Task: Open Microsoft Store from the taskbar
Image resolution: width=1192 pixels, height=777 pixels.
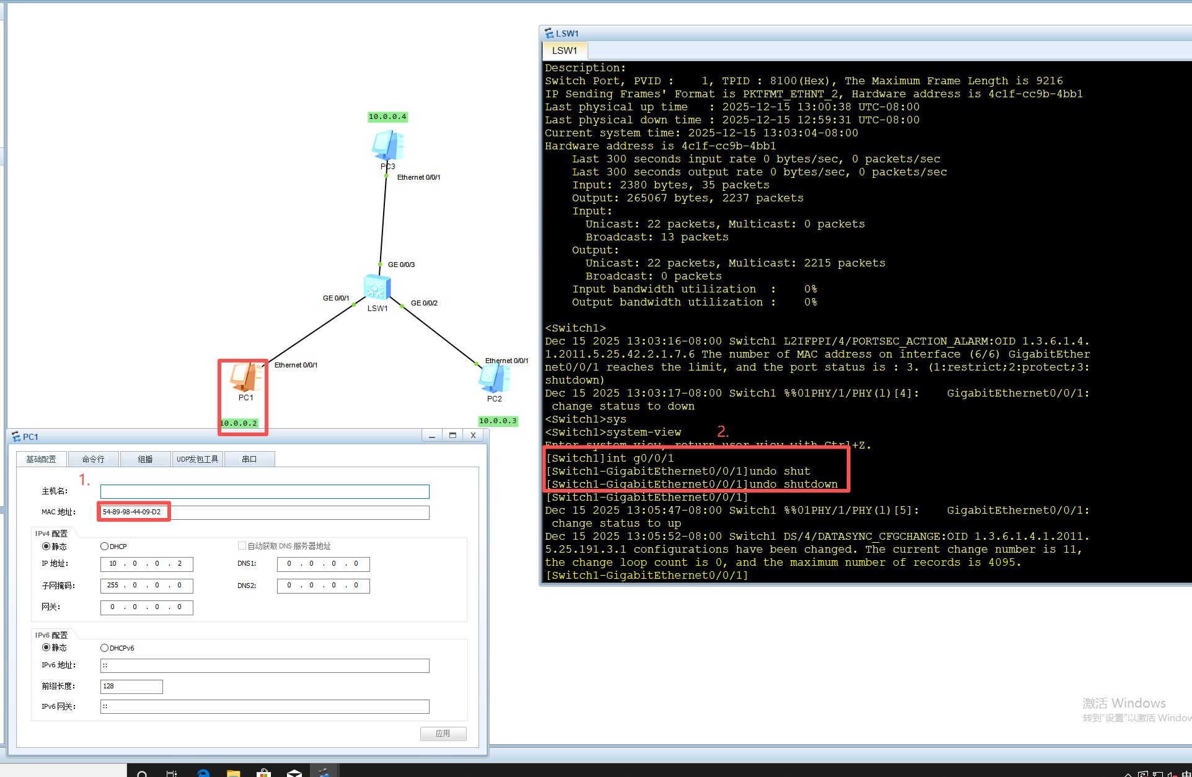Action: (263, 772)
